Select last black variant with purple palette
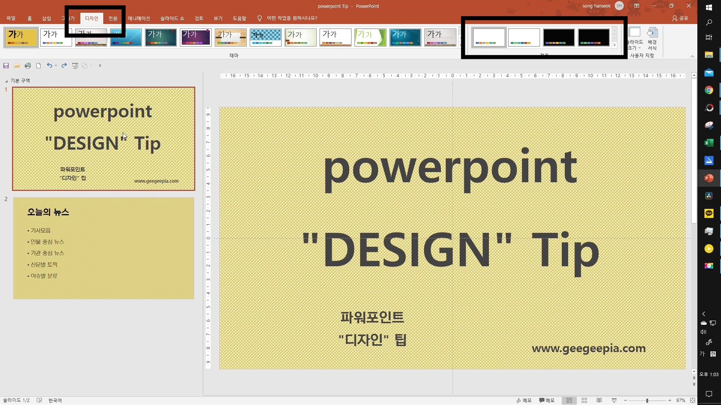This screenshot has height=405, width=721. [x=594, y=37]
